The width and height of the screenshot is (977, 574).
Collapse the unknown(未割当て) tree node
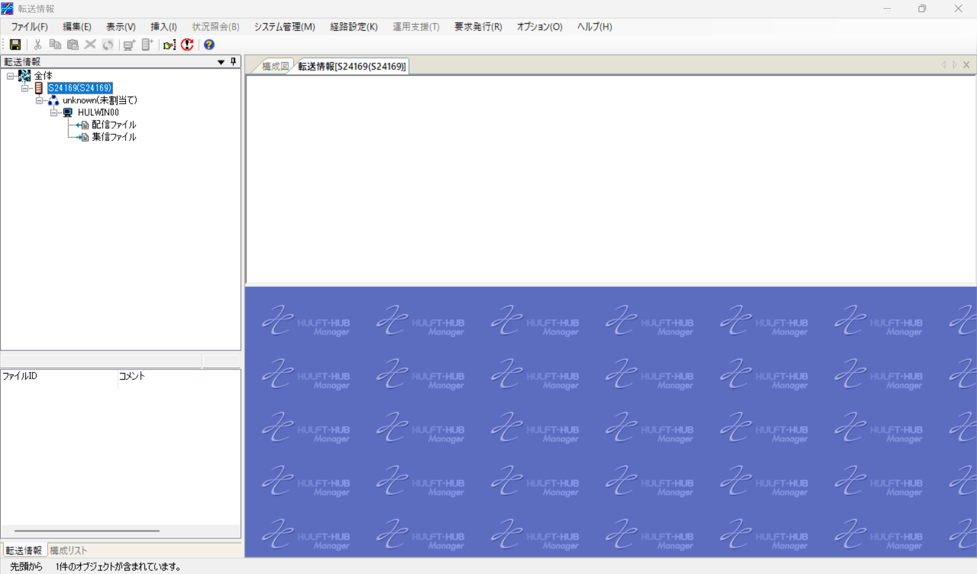click(39, 100)
